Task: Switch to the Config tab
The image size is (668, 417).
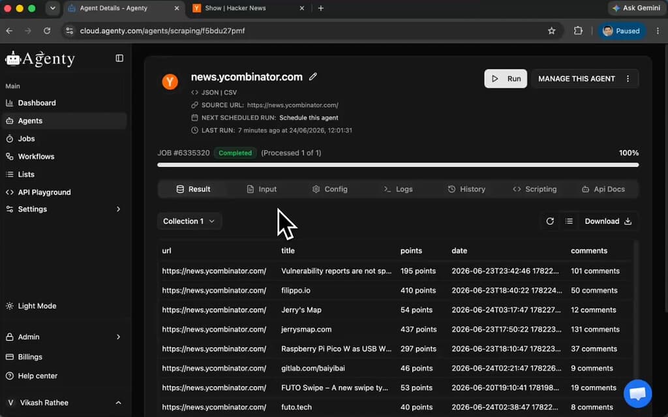Action: tap(329, 189)
